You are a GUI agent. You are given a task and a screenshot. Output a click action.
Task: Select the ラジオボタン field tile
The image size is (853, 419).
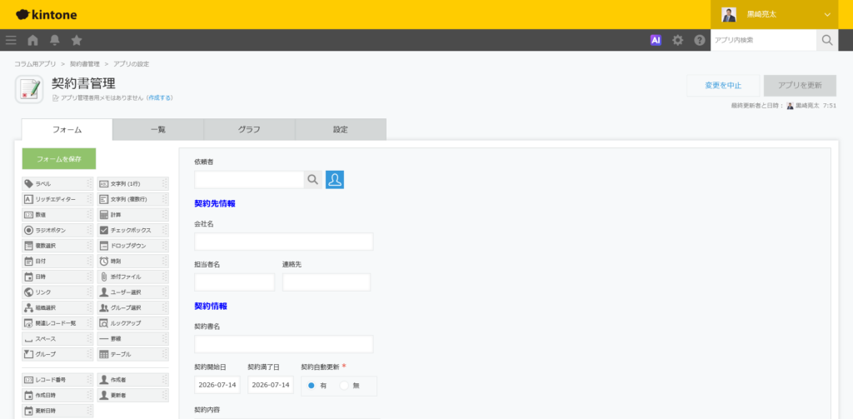[x=57, y=230]
